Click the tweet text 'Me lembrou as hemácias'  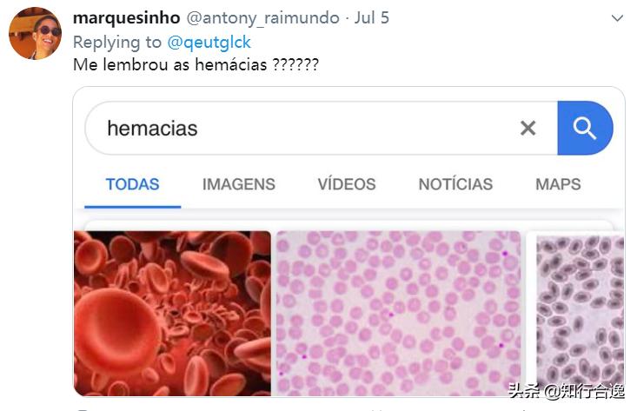coord(169,64)
